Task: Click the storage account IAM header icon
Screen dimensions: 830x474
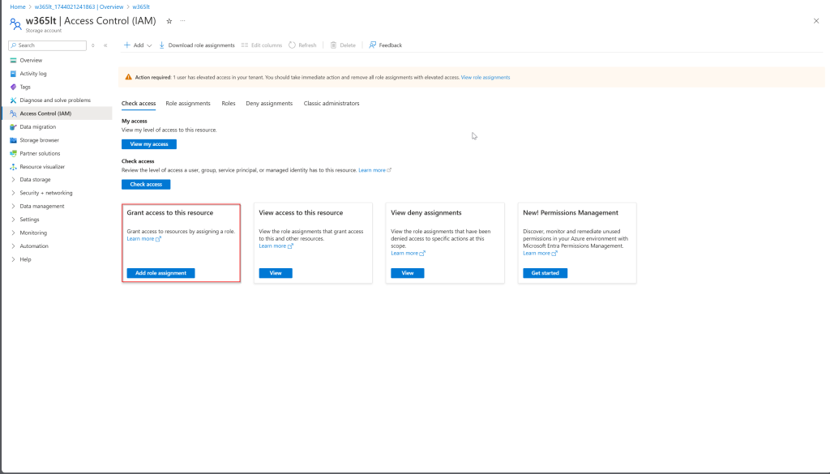Action: tap(15, 23)
